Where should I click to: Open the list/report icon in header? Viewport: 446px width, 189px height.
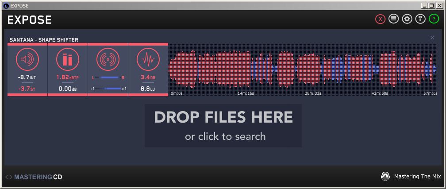[x=393, y=19]
